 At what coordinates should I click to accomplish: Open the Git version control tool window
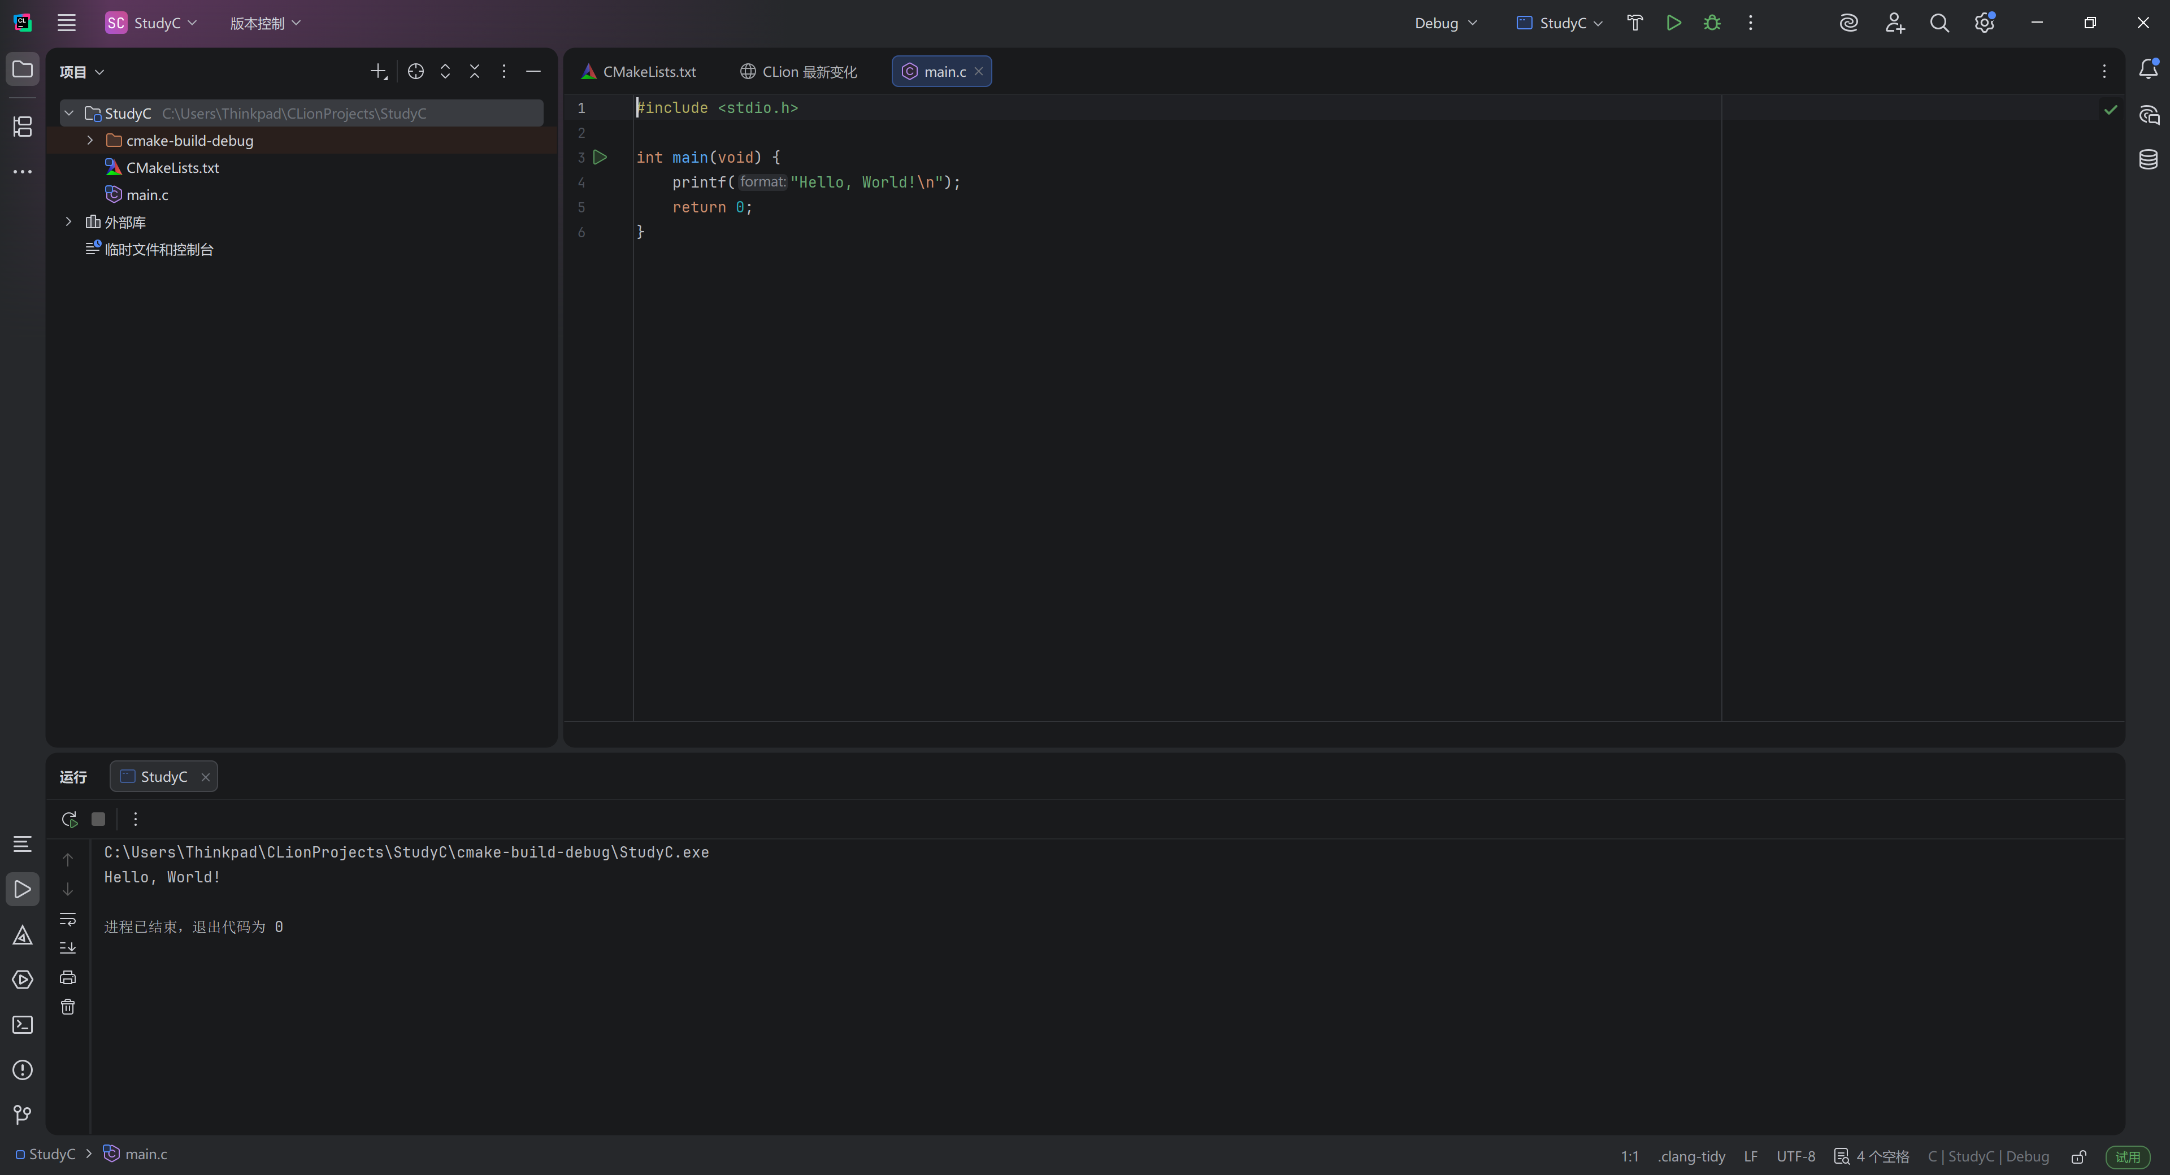[23, 1115]
